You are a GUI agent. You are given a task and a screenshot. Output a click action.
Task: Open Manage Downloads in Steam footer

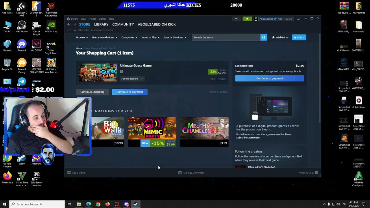191,173
